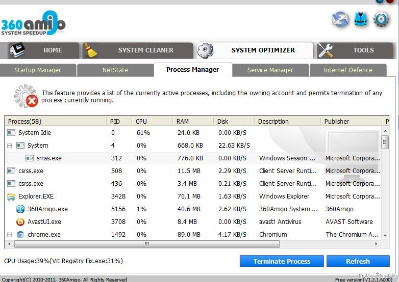This screenshot has height=282, width=399.
Task: Click the 360Amigo.exe process icon
Action: (20, 209)
